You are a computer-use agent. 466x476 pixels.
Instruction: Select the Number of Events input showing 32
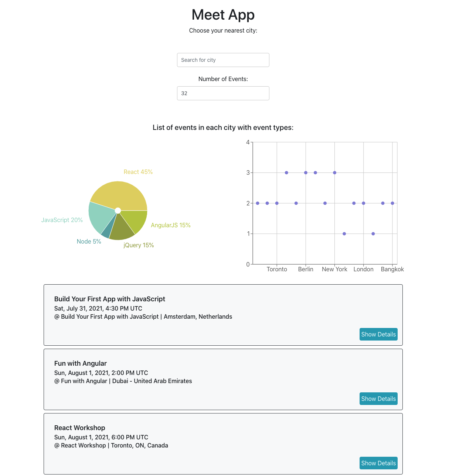(223, 93)
